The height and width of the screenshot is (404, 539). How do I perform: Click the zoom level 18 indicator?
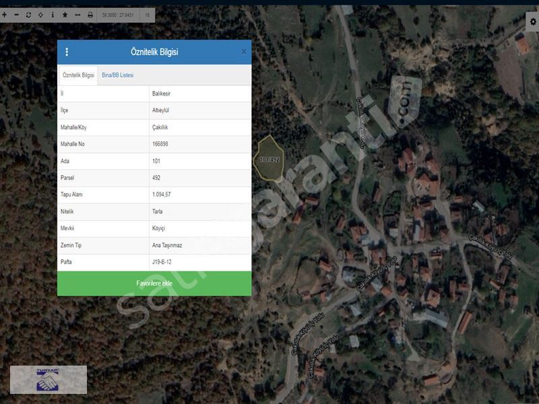148,14
